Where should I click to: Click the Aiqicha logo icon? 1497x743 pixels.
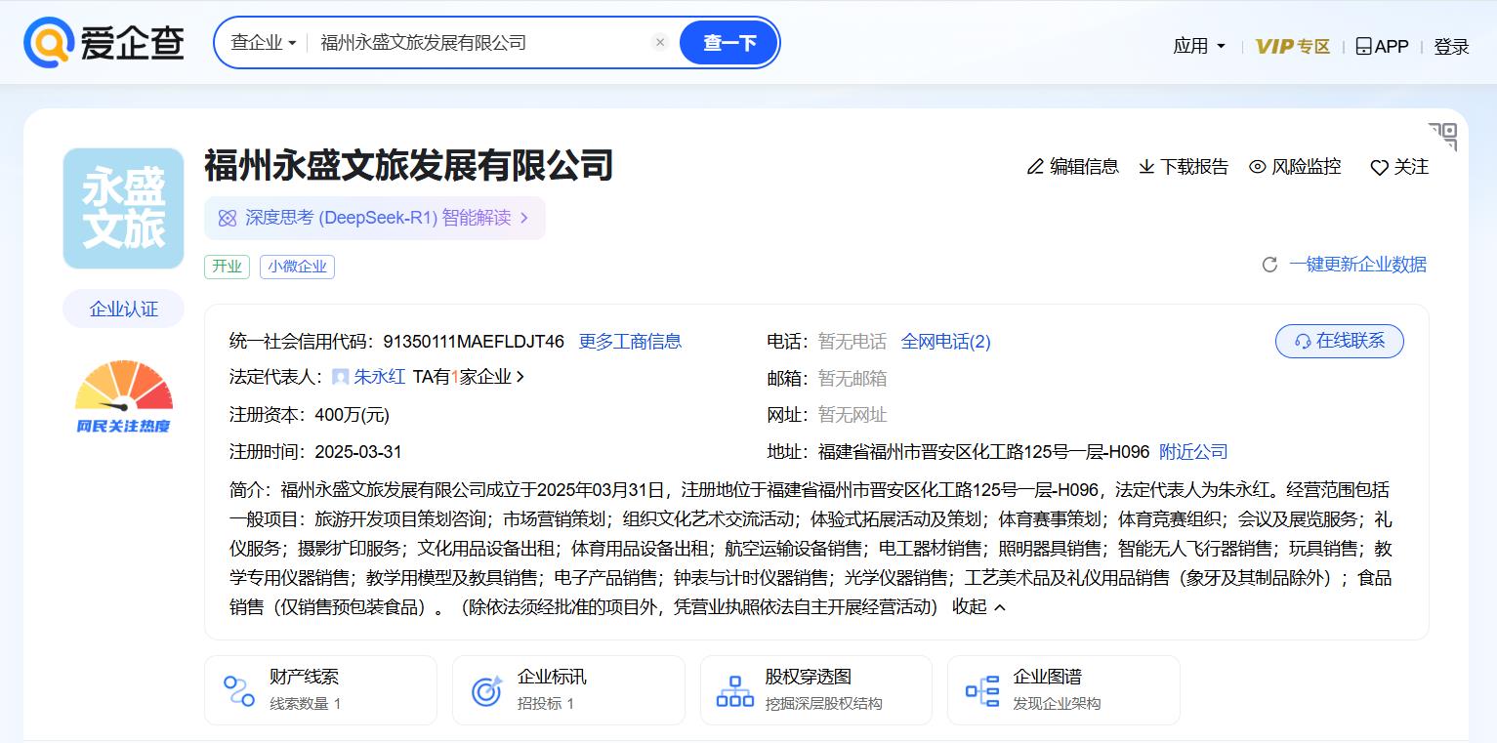[x=49, y=43]
